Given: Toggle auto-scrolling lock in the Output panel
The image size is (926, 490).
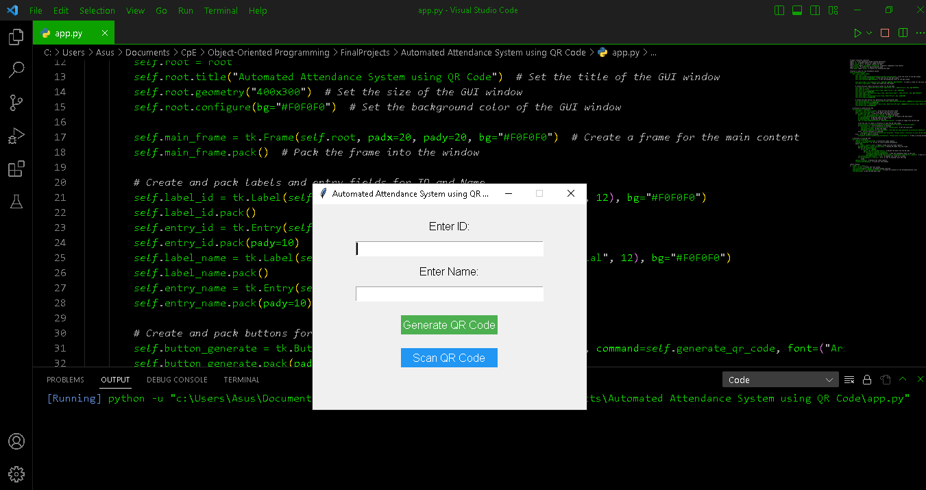Looking at the screenshot, I should 866,379.
